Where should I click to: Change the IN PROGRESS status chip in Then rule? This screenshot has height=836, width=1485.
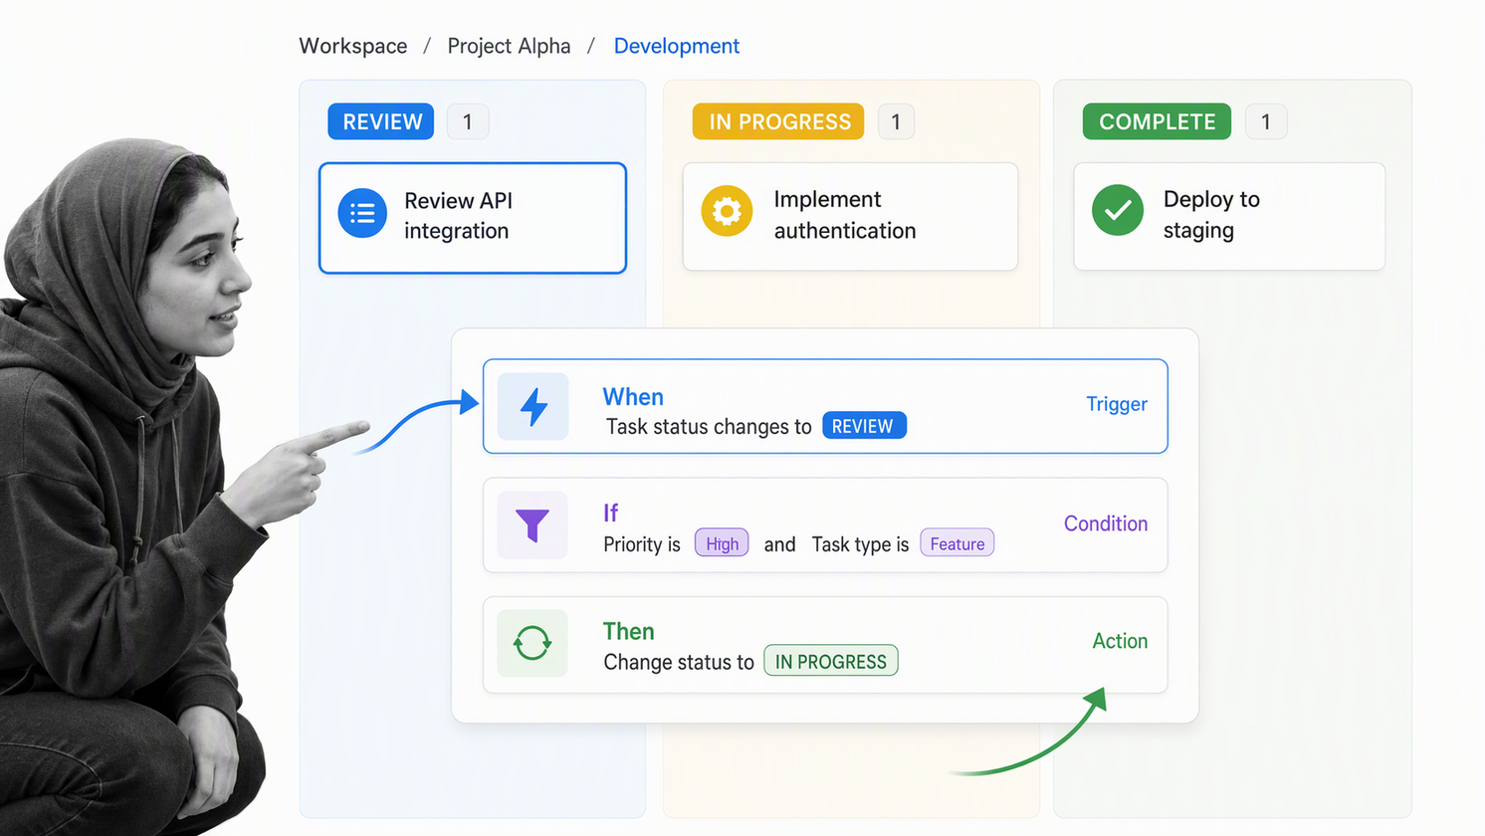coord(831,661)
